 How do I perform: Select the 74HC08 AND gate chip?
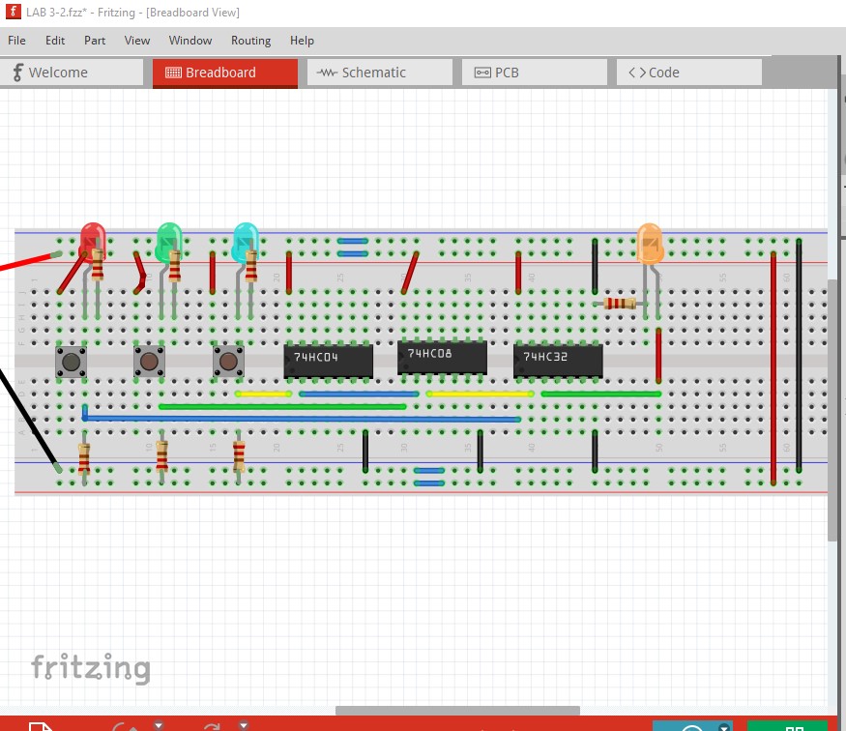(442, 357)
